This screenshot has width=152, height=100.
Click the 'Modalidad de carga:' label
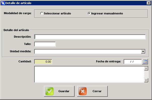point(18,13)
